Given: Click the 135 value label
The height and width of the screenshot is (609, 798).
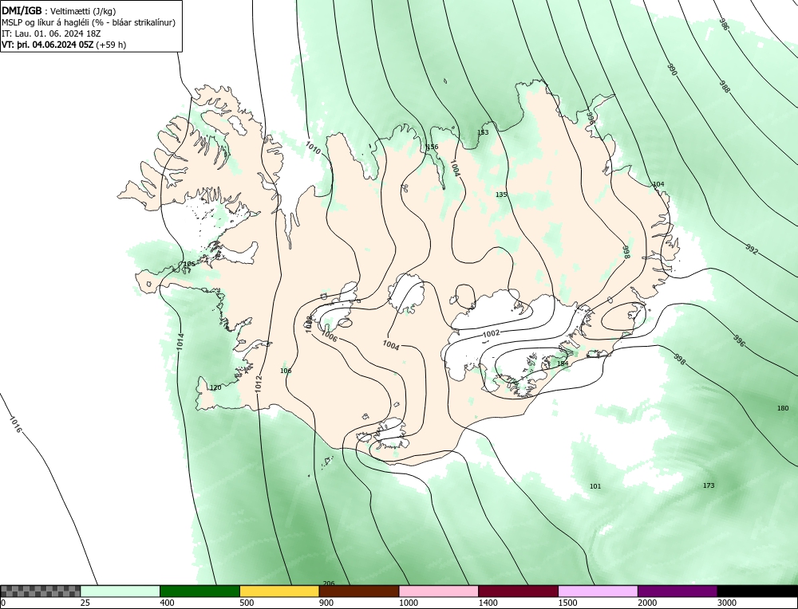Looking at the screenshot, I should [x=501, y=194].
